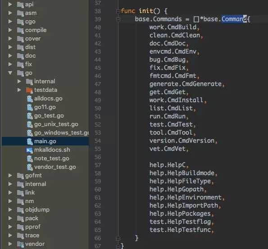Click the cover folder icon
Image resolution: width=268 pixels, height=249 pixels.
pos(20,39)
